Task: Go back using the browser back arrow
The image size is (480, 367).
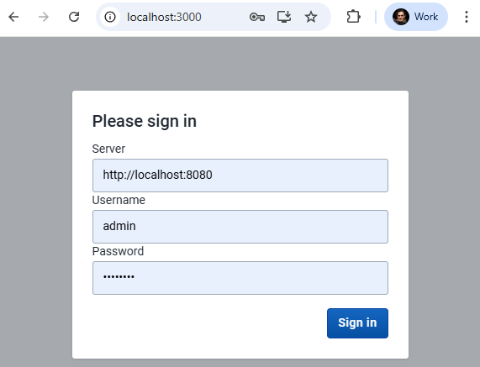Action: pos(13,17)
